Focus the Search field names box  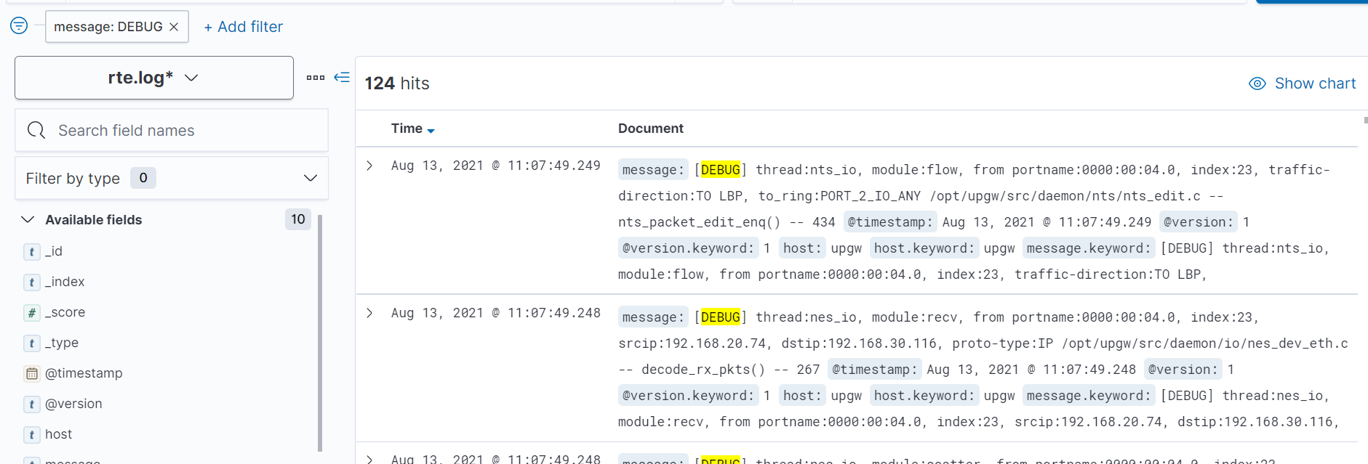coord(172,131)
